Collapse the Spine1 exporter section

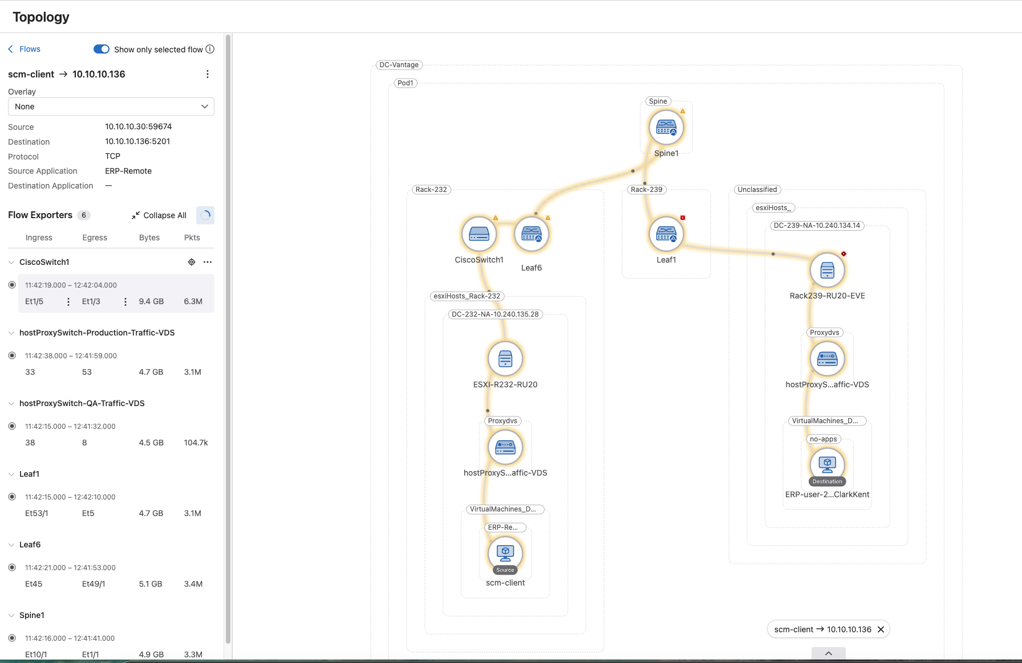(x=11, y=615)
